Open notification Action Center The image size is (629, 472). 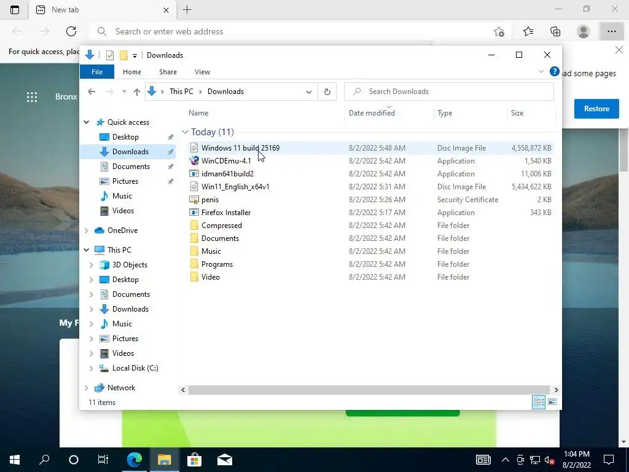[x=609, y=460]
